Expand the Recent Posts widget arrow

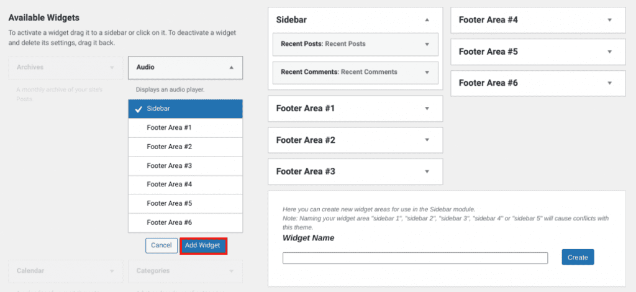tap(427, 44)
